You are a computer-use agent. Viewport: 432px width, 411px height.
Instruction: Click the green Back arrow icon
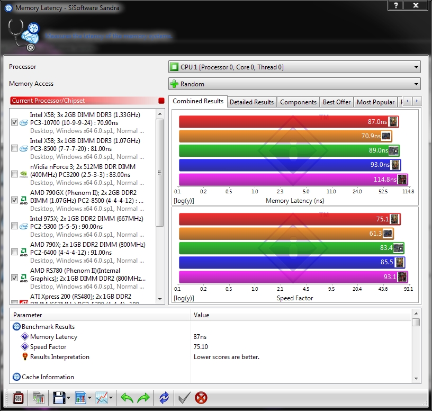127,398
